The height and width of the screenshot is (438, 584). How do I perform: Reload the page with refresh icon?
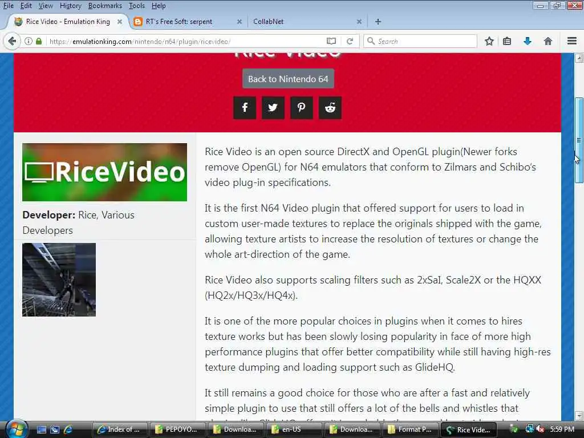pos(350,41)
